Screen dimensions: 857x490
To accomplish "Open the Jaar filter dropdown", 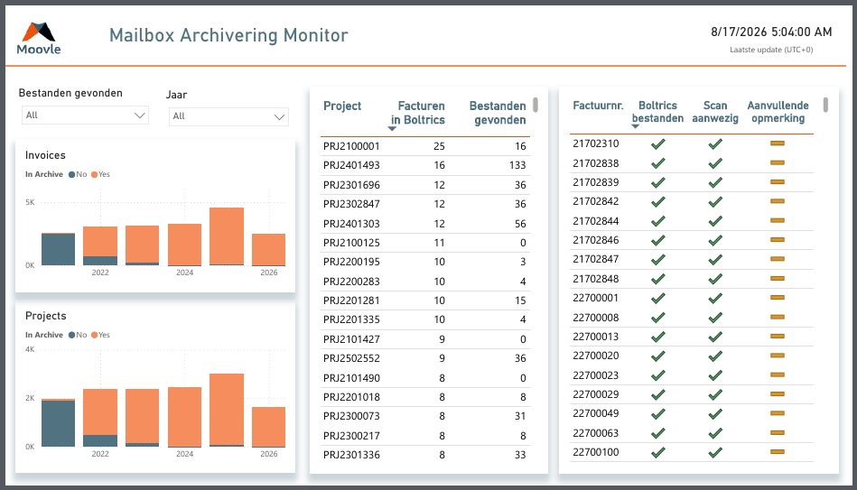I will (x=228, y=116).
